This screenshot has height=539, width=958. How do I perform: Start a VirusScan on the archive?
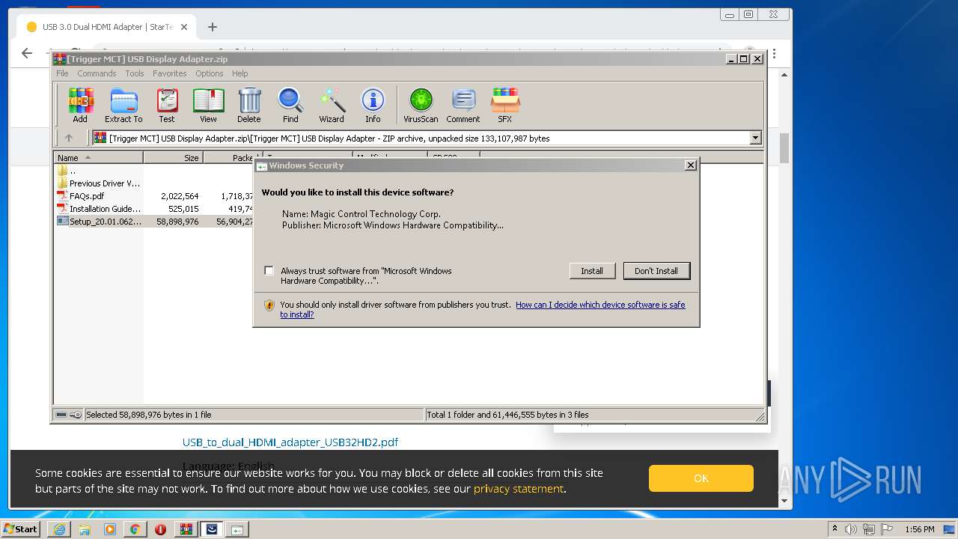[421, 105]
